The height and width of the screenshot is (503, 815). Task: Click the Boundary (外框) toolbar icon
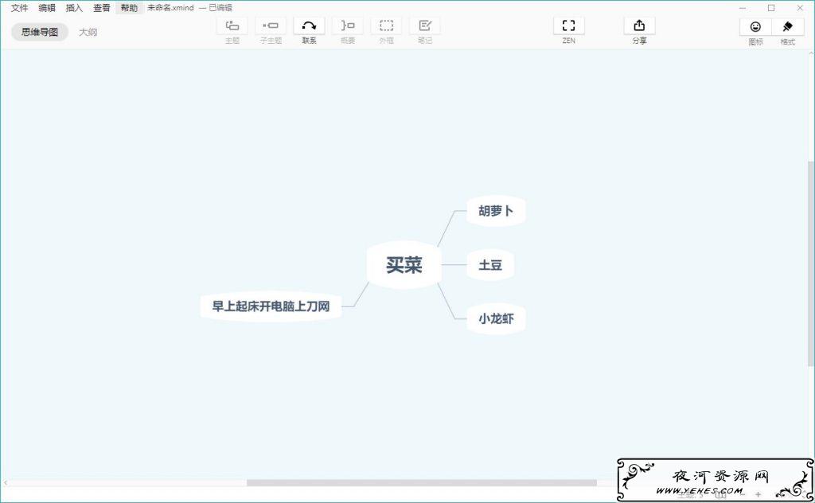(x=386, y=25)
